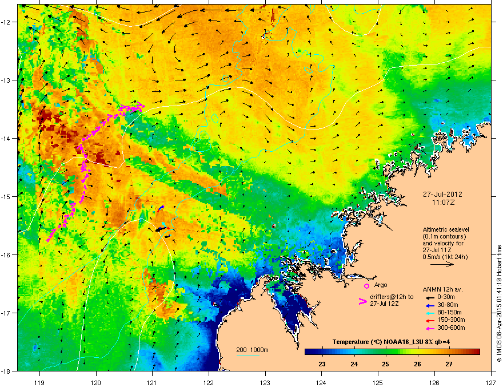Screen dimensions: 503x388
Task: Click the latitude axis label '-17'
Action: [6, 313]
